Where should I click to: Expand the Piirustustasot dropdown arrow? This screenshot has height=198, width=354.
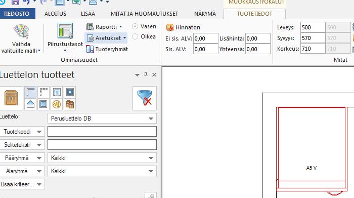click(x=65, y=51)
